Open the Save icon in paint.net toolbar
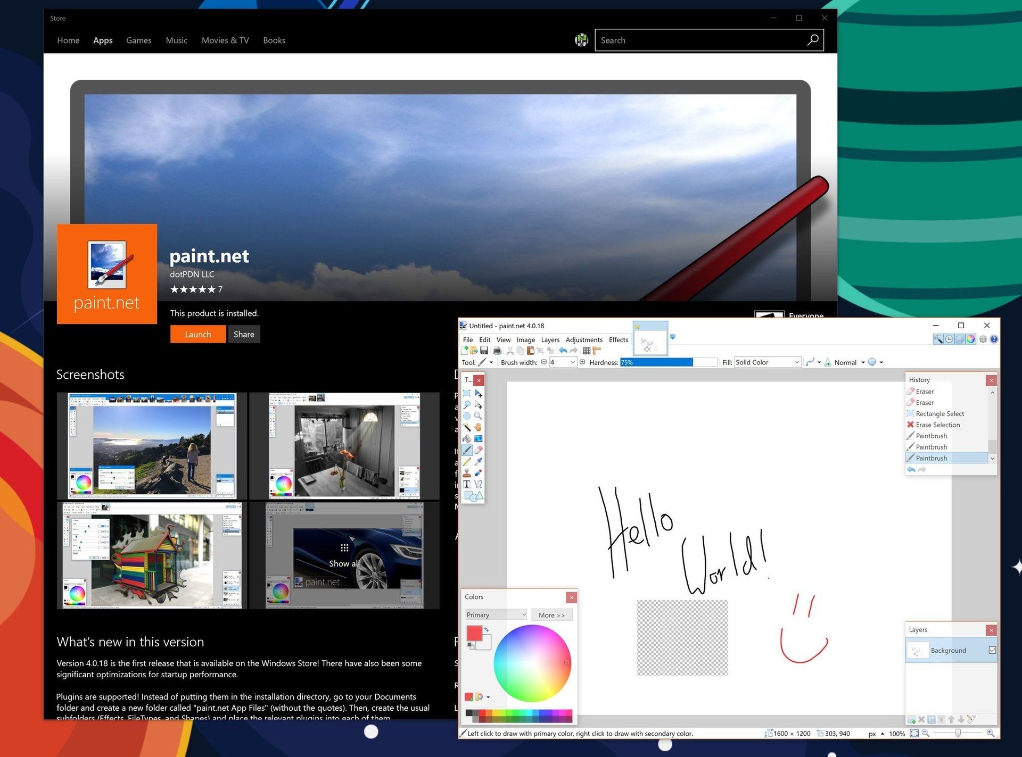Image resolution: width=1022 pixels, height=757 pixels. 484,351
